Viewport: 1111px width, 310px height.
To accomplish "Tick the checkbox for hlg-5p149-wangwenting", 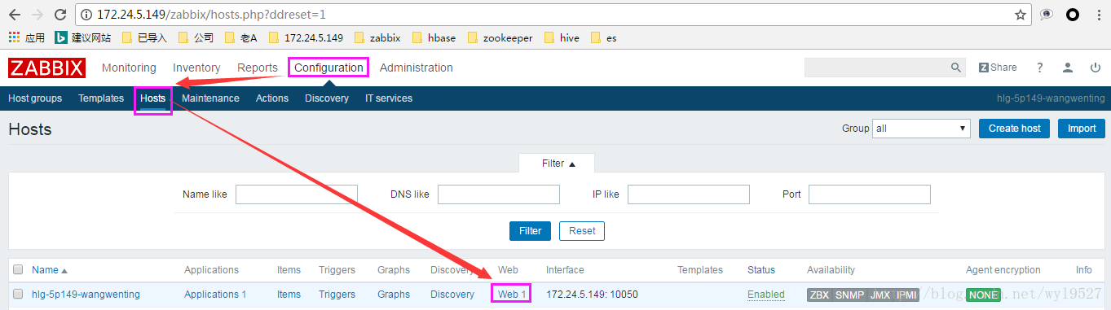I will (18, 295).
